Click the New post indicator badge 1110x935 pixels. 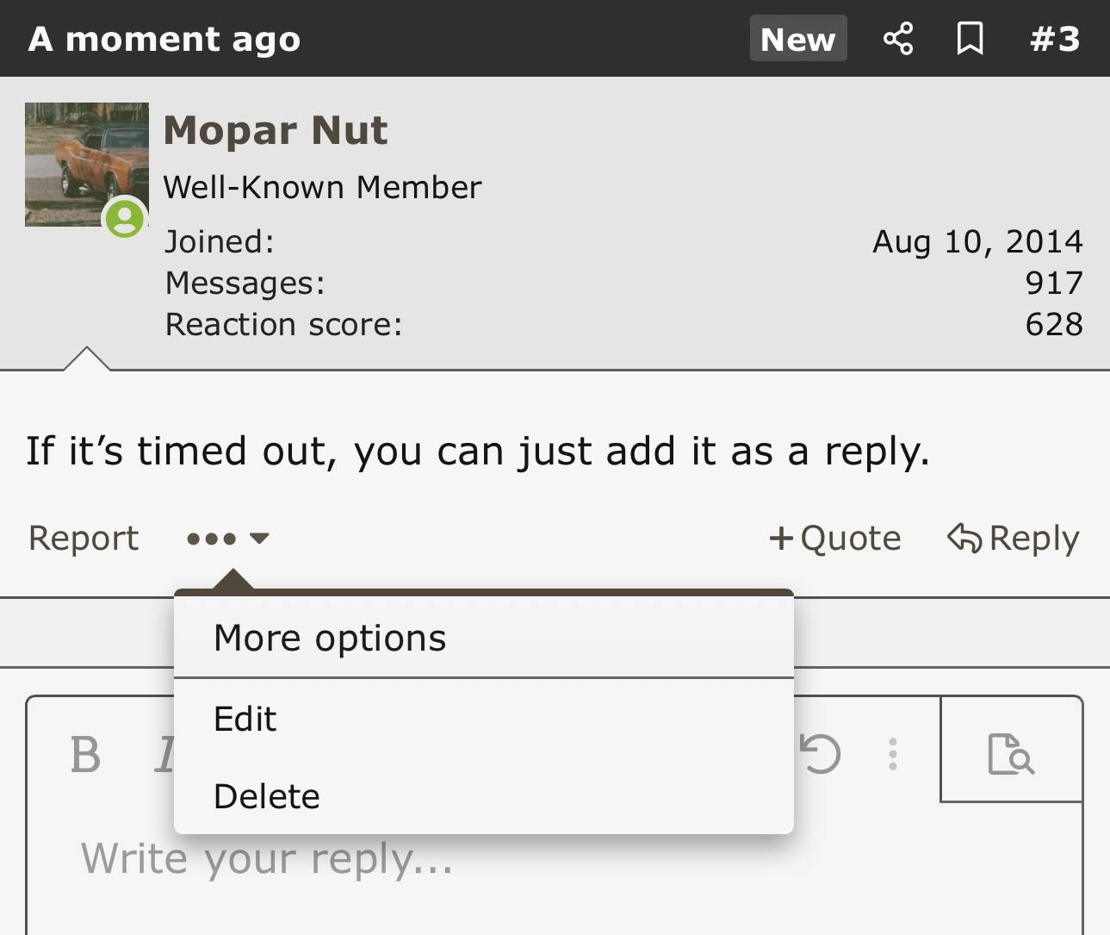point(797,39)
